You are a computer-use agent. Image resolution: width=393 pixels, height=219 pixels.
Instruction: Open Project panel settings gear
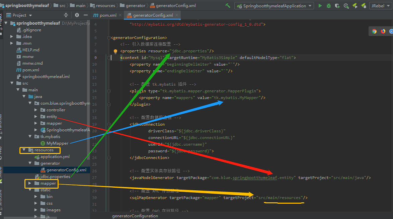coord(77,15)
